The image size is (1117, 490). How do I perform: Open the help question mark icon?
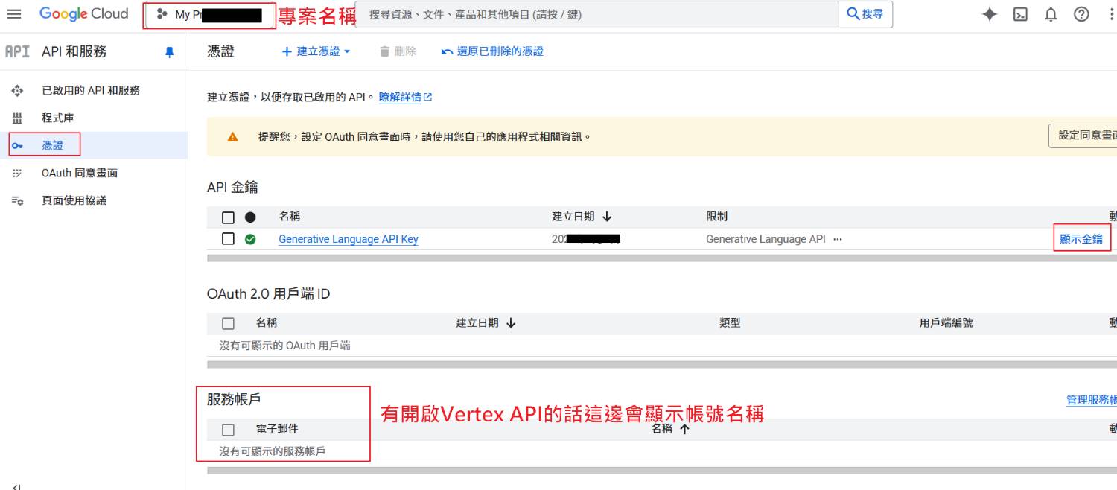[1081, 15]
